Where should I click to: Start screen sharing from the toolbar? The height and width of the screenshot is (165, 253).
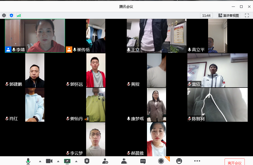click(67, 161)
